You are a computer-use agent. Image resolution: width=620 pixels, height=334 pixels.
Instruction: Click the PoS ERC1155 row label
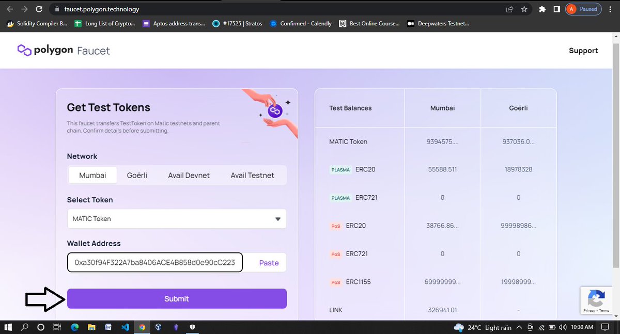[351, 282]
